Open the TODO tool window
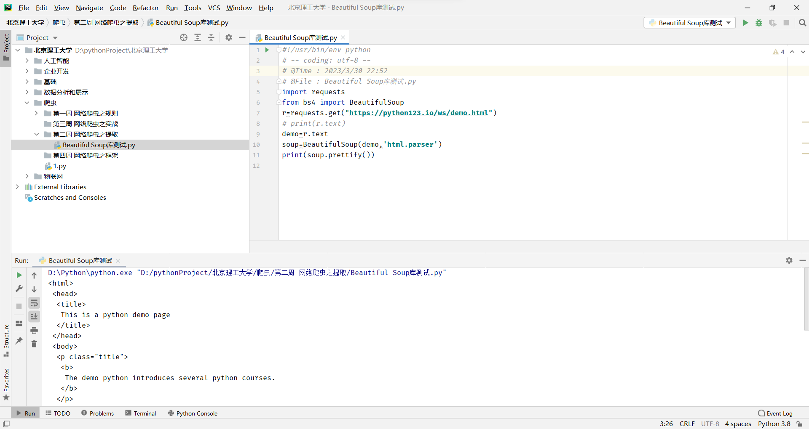Viewport: 809px width, 429px height. tap(58, 413)
